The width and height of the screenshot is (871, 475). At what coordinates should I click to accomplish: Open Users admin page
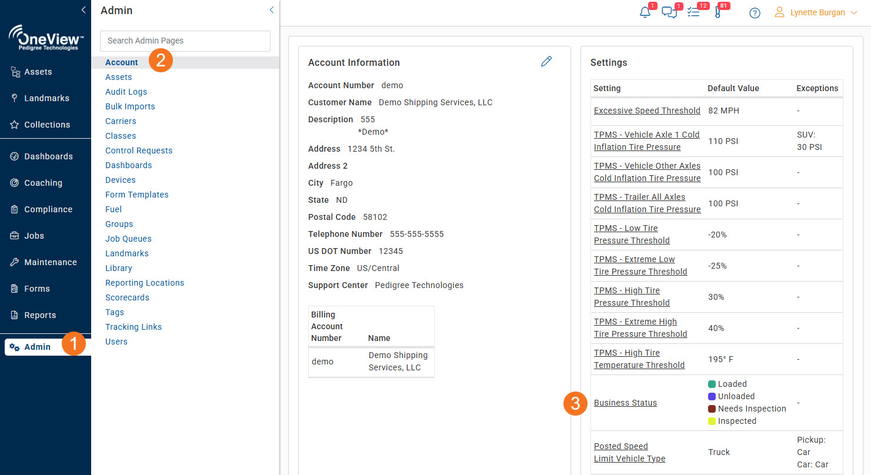pos(116,342)
